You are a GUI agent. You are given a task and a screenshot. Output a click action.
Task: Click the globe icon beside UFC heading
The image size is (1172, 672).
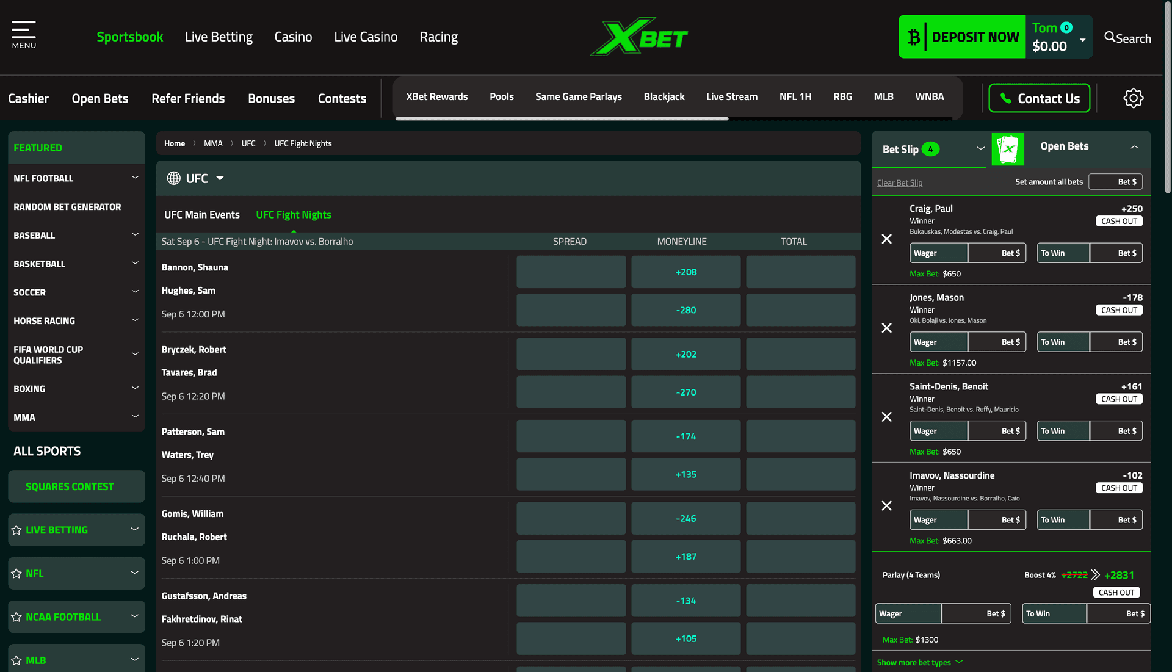(x=173, y=178)
